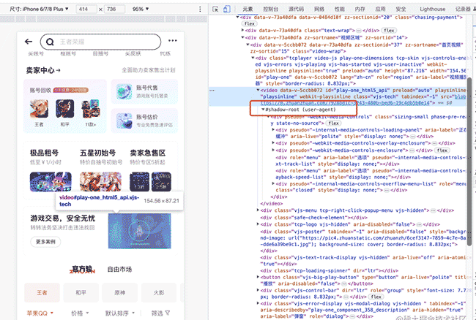Toggle the device toolbar icon
476x320 pixels.
coord(226,9)
